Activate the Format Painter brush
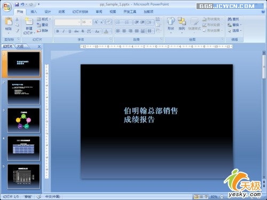 [17, 31]
